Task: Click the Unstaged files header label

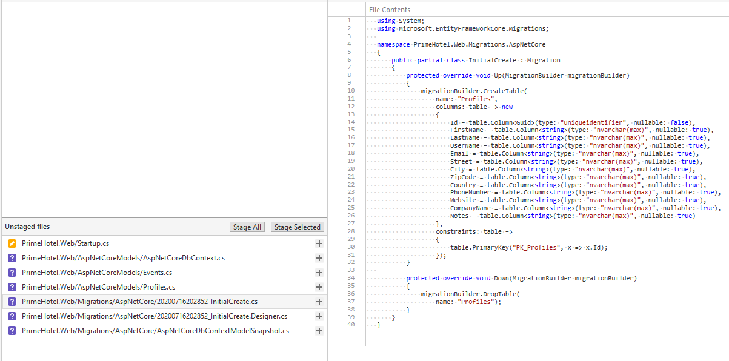Action: click(x=27, y=227)
